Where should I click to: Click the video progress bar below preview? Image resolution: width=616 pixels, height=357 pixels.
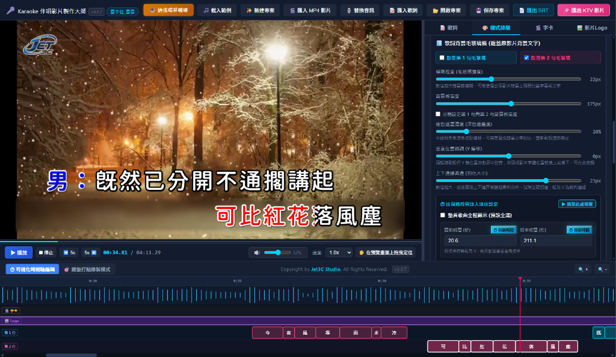[211, 241]
